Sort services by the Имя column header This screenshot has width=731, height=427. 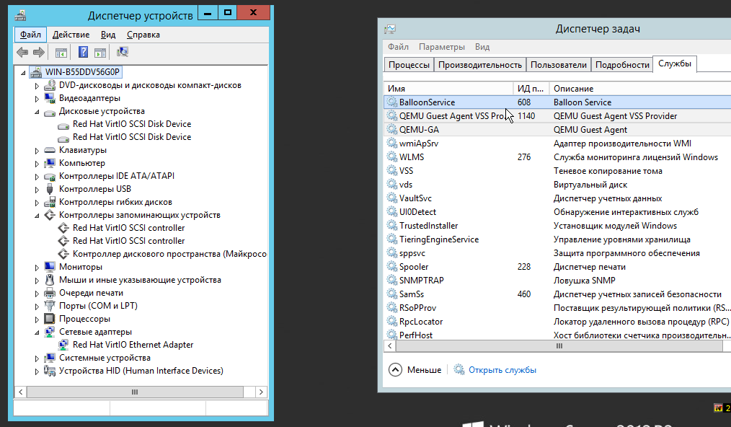[x=448, y=88]
